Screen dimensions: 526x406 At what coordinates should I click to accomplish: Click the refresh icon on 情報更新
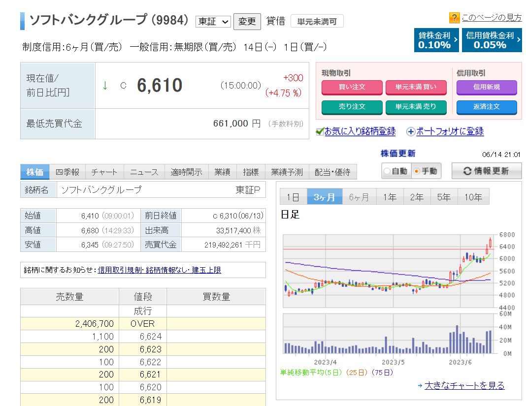click(467, 171)
